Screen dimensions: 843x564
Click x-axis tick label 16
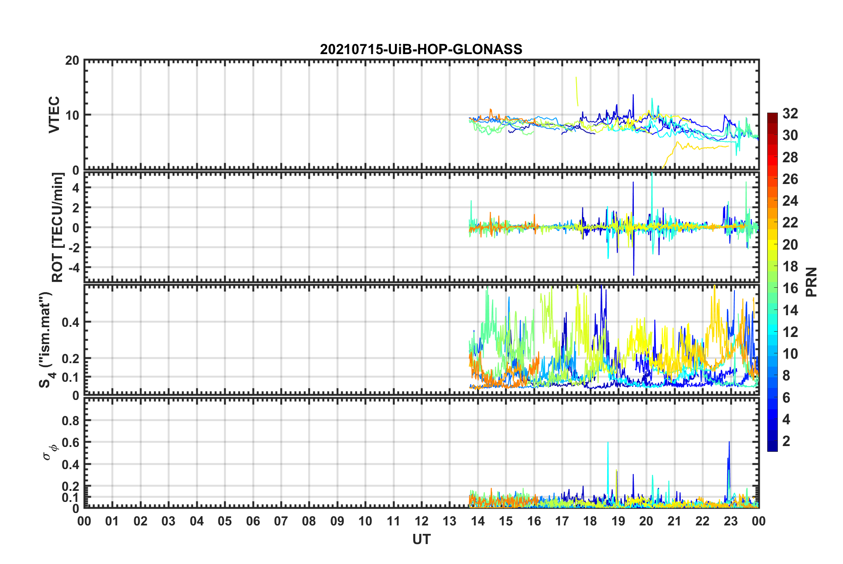tap(534, 521)
